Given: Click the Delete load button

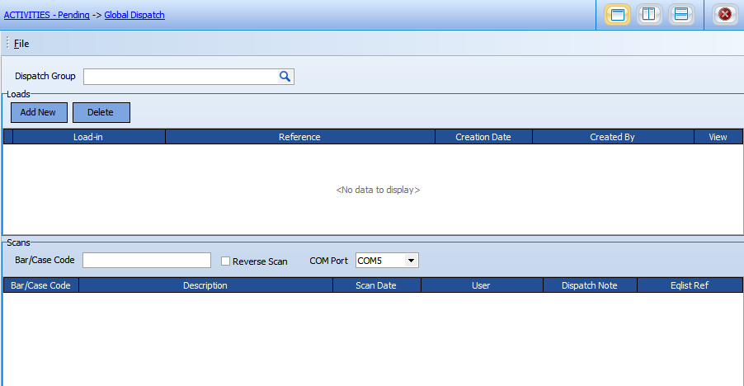Looking at the screenshot, I should pos(101,112).
